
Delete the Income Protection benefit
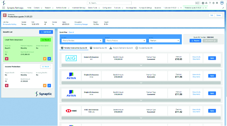(7, 86)
